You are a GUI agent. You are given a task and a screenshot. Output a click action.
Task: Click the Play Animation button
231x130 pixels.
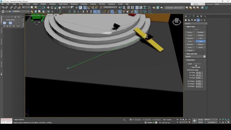[183, 120]
